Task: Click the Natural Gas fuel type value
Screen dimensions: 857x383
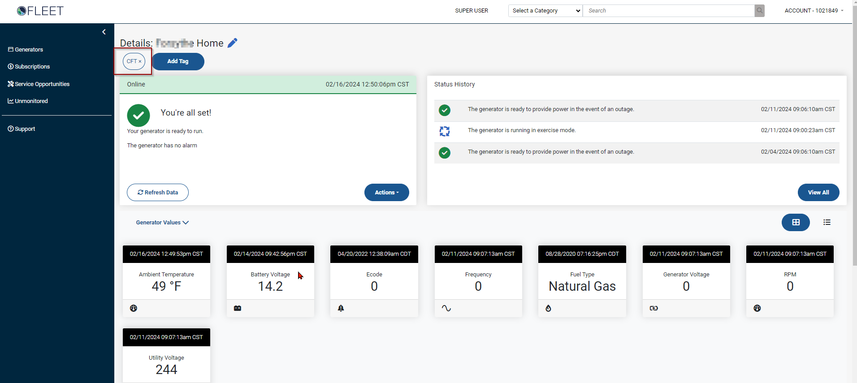Action: tap(582, 286)
